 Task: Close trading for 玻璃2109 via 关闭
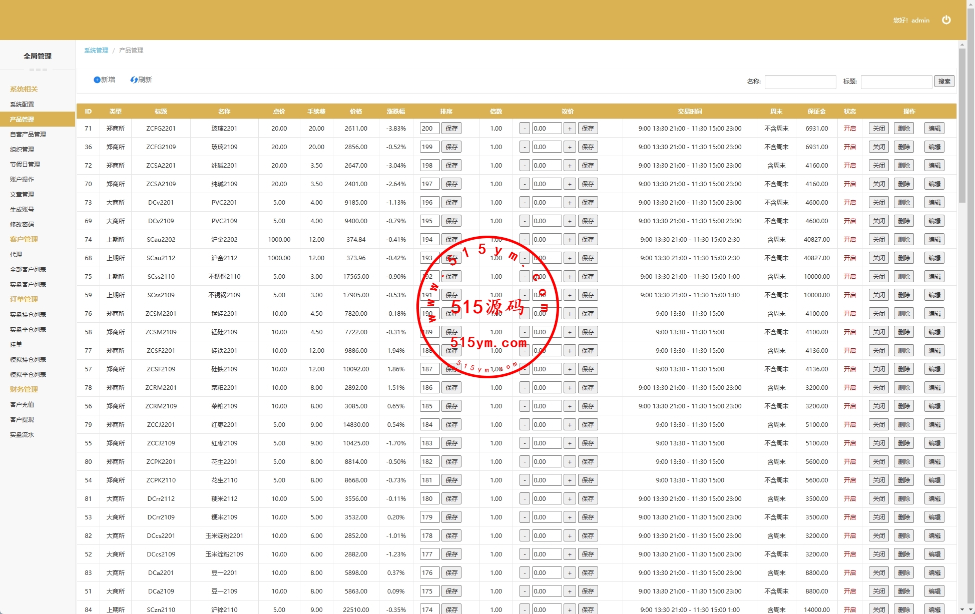tap(878, 147)
